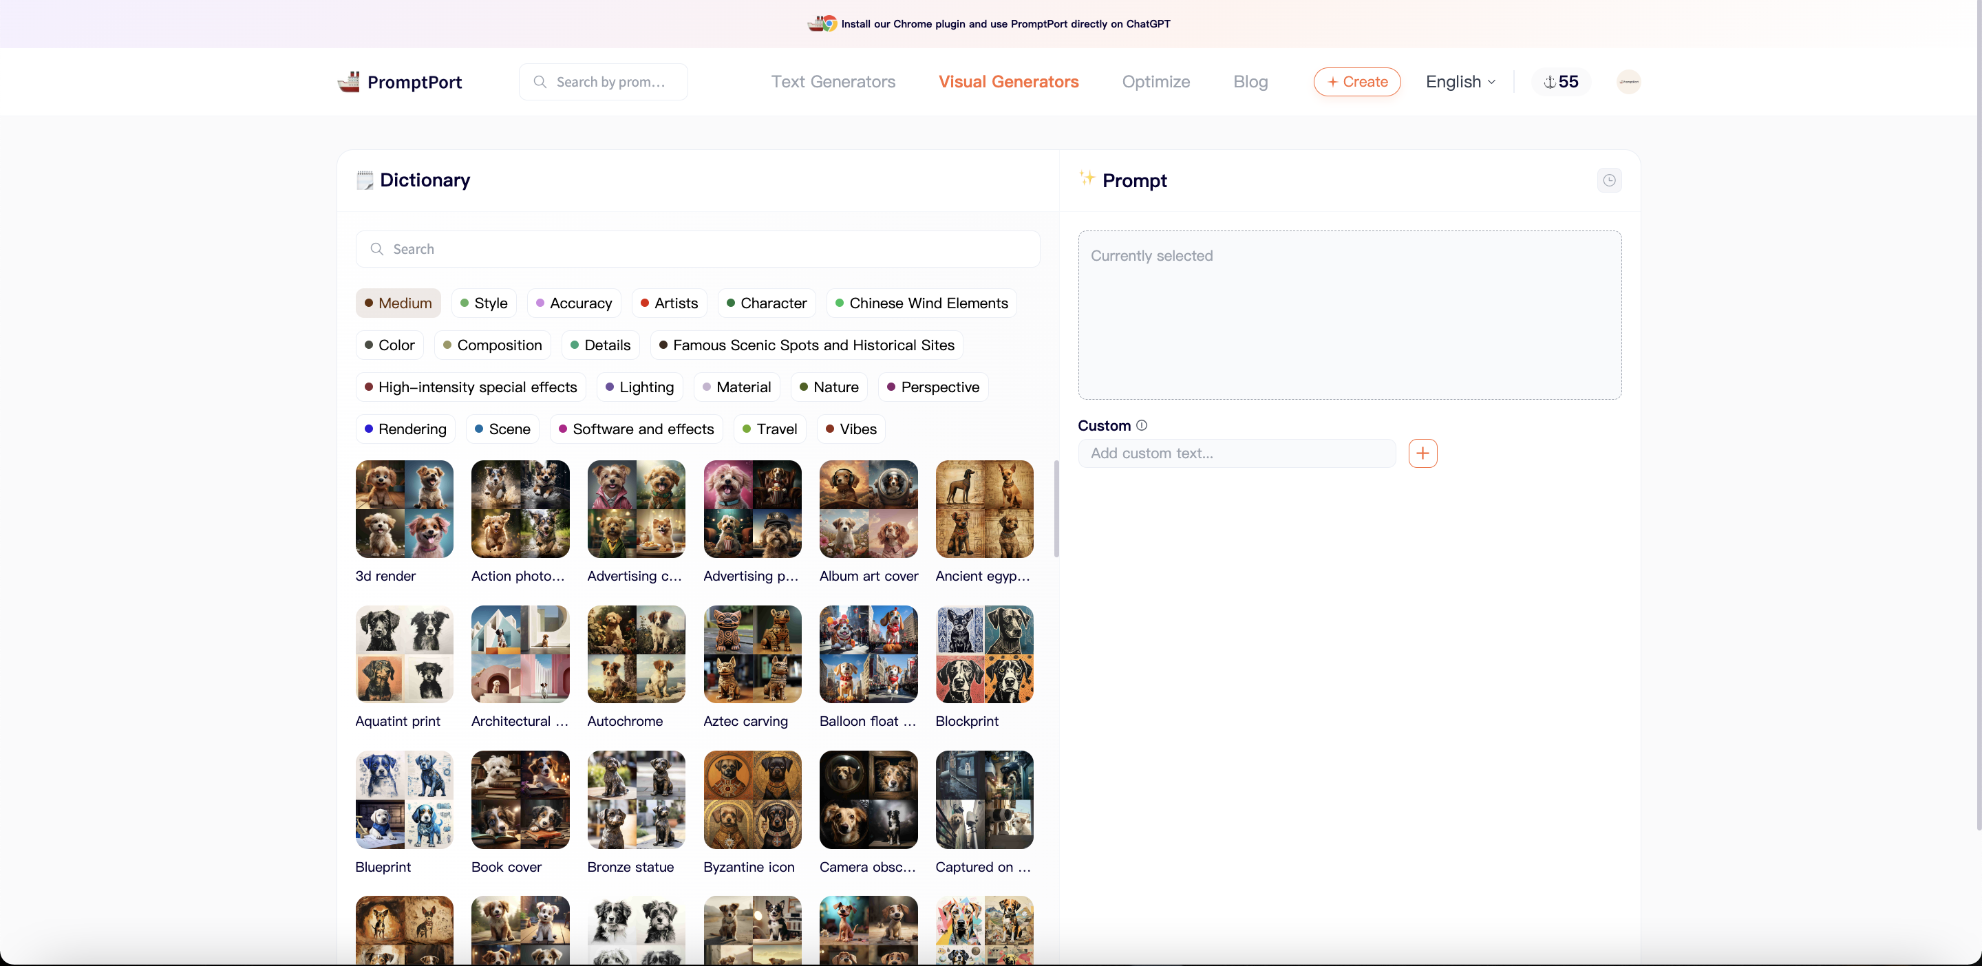Expand the English language dropdown
Screen dimensions: 1982x966
1460,81
